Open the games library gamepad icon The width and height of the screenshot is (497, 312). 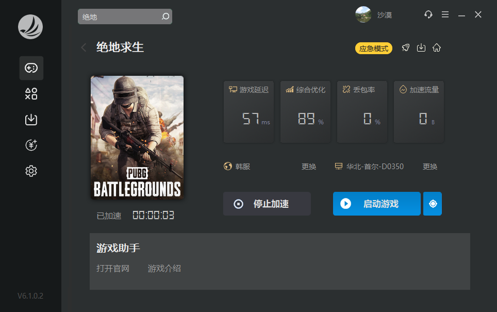[31, 68]
